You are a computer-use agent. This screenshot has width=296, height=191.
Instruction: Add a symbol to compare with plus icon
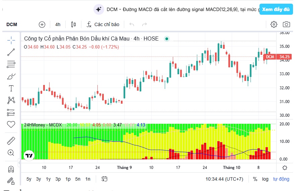[42, 24]
